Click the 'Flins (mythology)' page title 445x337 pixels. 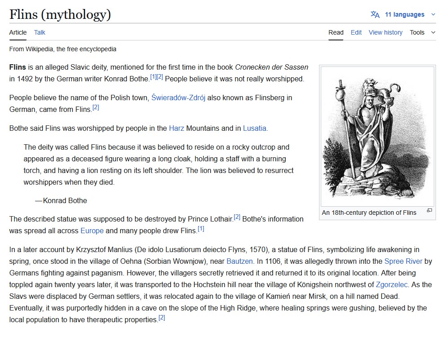click(60, 14)
